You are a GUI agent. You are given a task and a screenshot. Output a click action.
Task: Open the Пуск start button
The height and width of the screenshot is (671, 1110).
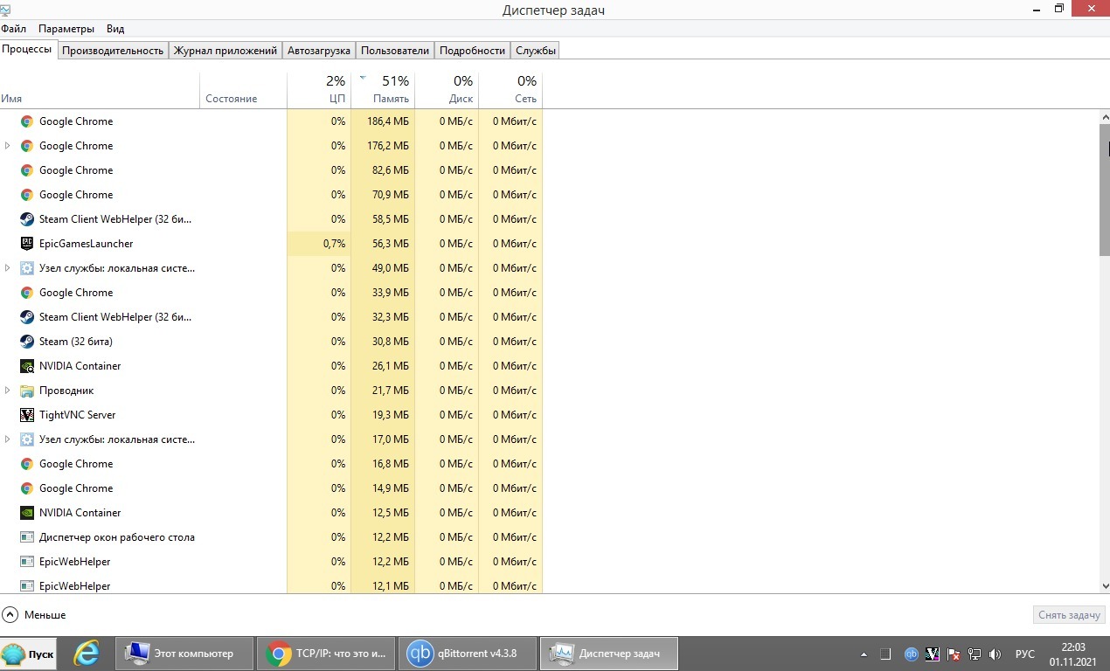[x=29, y=654]
